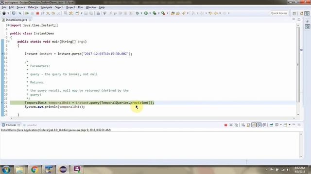Click the Last Edit Location arrow icon
This screenshot has height=174, width=311.
click(210, 13)
